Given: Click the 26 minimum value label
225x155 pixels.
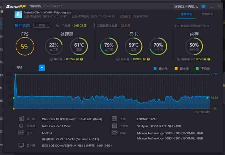Looking at the screenshot, I should 215,108.
